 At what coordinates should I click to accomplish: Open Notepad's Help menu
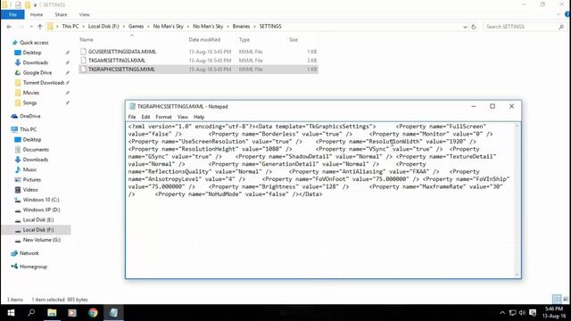click(x=199, y=117)
